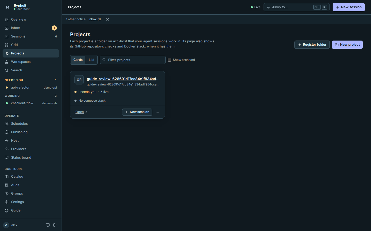Click the Filter projects input field

(133, 60)
